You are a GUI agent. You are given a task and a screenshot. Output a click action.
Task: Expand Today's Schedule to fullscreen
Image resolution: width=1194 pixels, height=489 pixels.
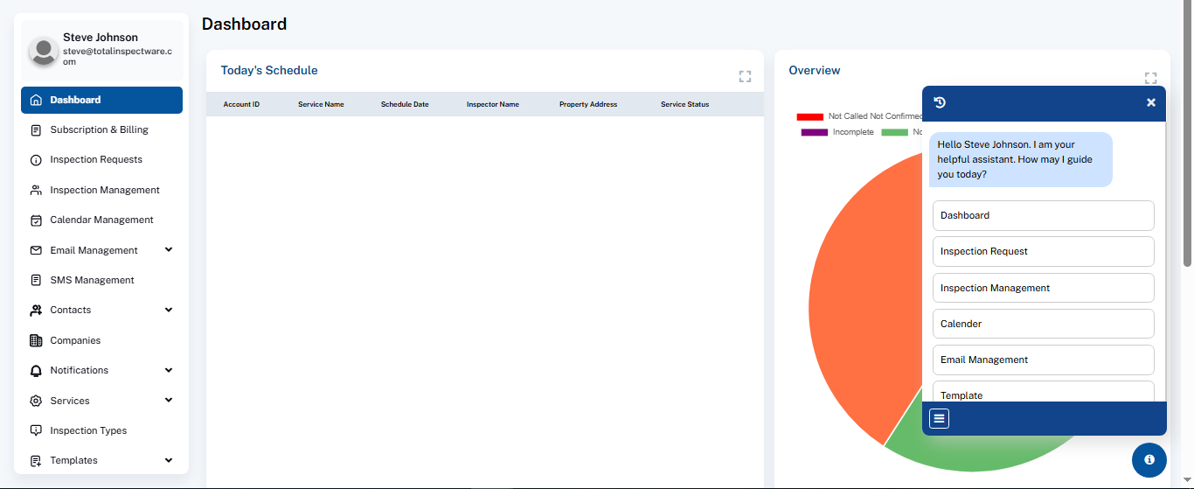coord(745,77)
